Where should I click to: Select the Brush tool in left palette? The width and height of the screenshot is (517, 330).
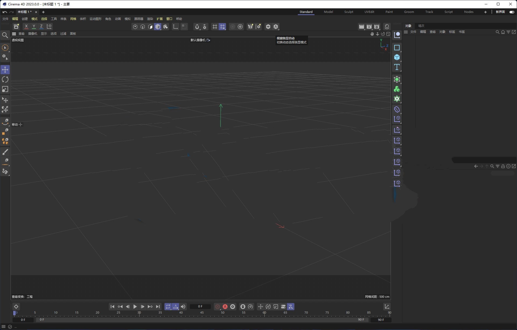pyautogui.click(x=5, y=152)
